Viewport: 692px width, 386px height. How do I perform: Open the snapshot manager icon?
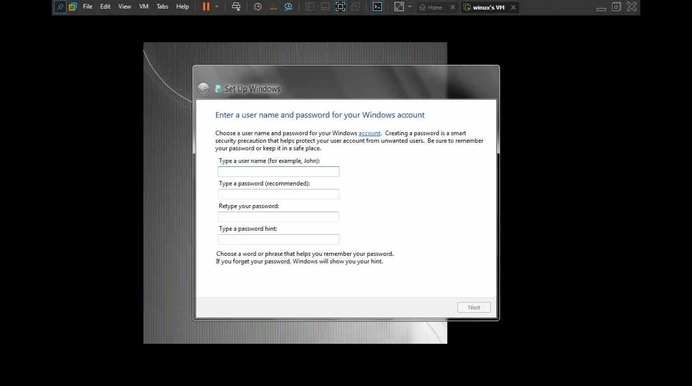(x=288, y=7)
